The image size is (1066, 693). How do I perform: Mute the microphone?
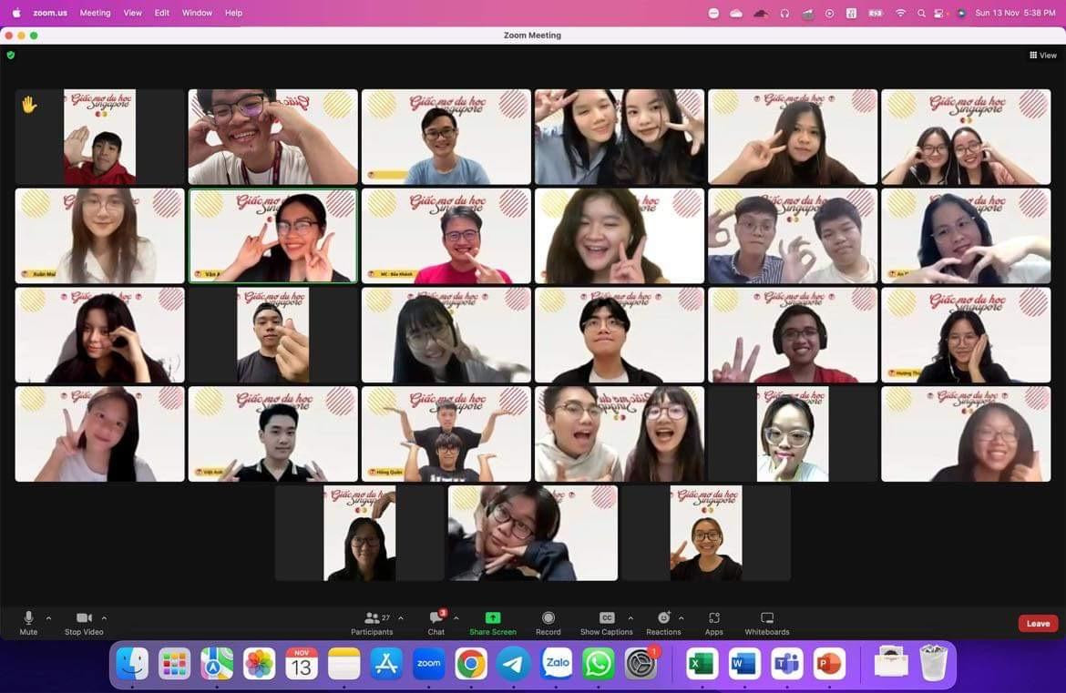click(28, 623)
